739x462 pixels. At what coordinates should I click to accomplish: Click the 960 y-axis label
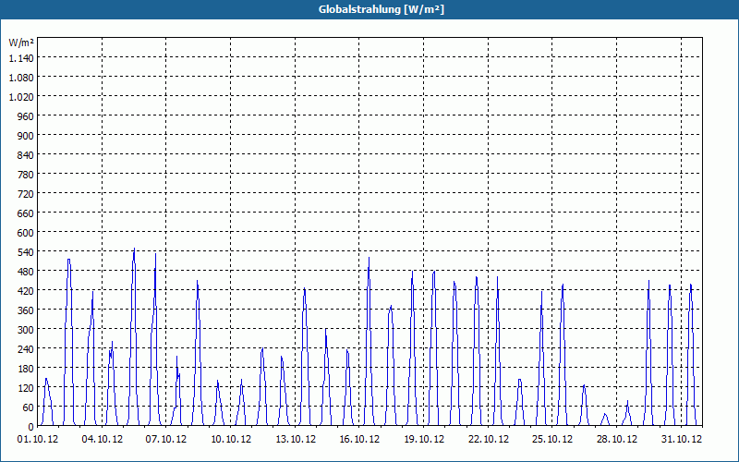coord(26,116)
